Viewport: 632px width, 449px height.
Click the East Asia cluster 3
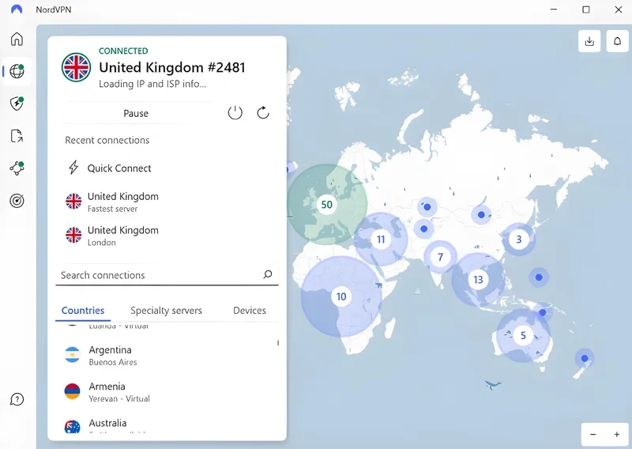pyautogui.click(x=519, y=240)
